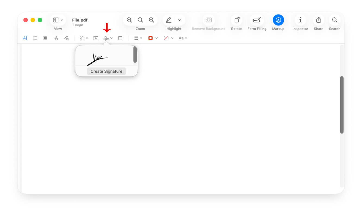362x217 pixels.
Task: Add a Note with the note icon
Action: tap(120, 38)
